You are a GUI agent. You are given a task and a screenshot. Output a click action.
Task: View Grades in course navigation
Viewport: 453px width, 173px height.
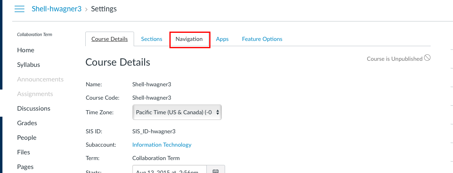click(27, 123)
